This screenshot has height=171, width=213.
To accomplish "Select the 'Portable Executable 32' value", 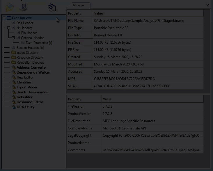I will [x=111, y=28].
